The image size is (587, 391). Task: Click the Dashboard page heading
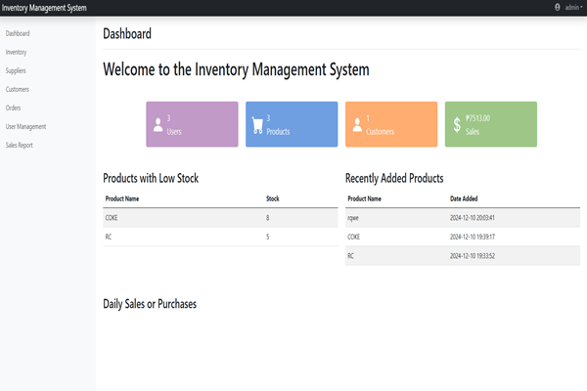[x=127, y=33]
